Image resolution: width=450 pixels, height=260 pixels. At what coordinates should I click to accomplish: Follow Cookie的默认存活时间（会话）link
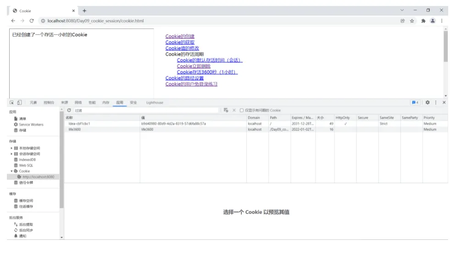(x=210, y=60)
